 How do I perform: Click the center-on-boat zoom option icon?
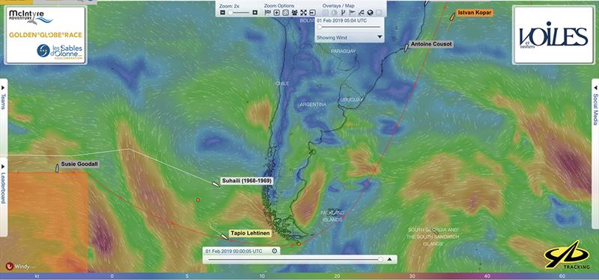[276, 13]
